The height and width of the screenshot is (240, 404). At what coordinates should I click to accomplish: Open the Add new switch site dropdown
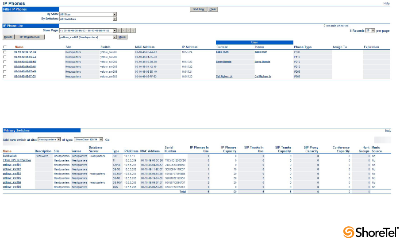(x=49, y=139)
